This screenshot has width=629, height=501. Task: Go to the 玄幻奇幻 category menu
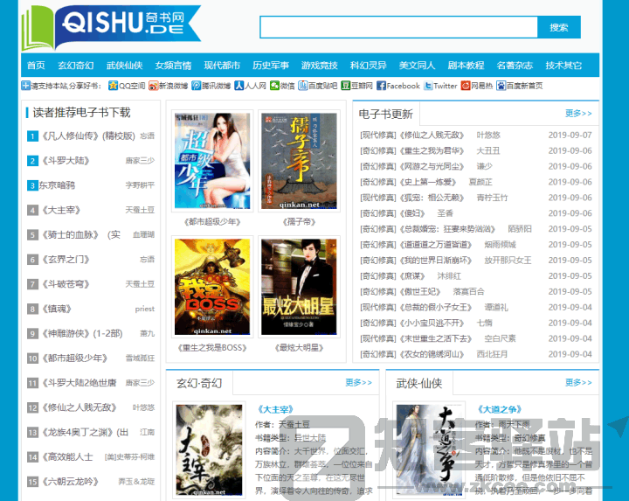75,66
